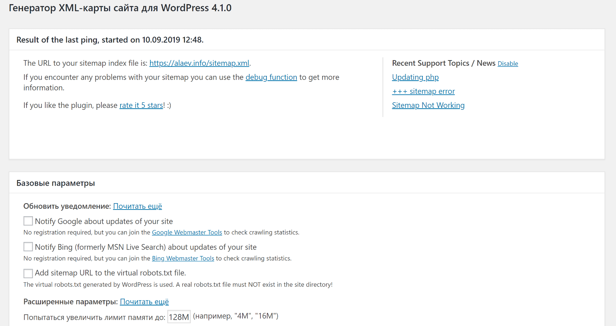Click 'Почитать ещё' next to Обновить уведомление
616x326 pixels.
137,206
